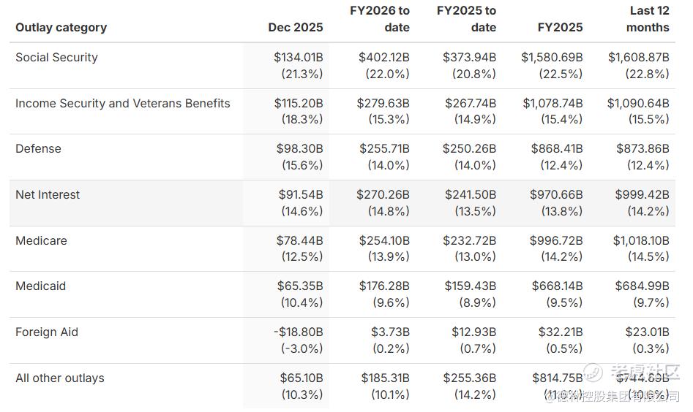Image resolution: width=693 pixels, height=412 pixels.
Task: Select the All other outlays label
Action: [59, 378]
